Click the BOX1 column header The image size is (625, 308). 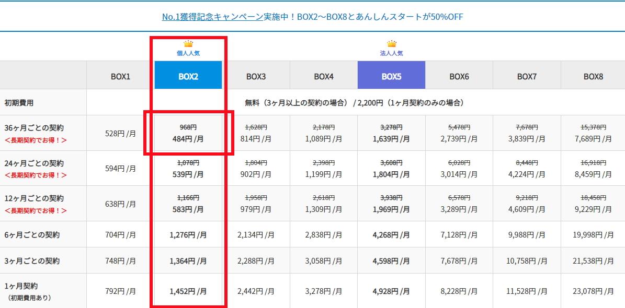tap(120, 75)
